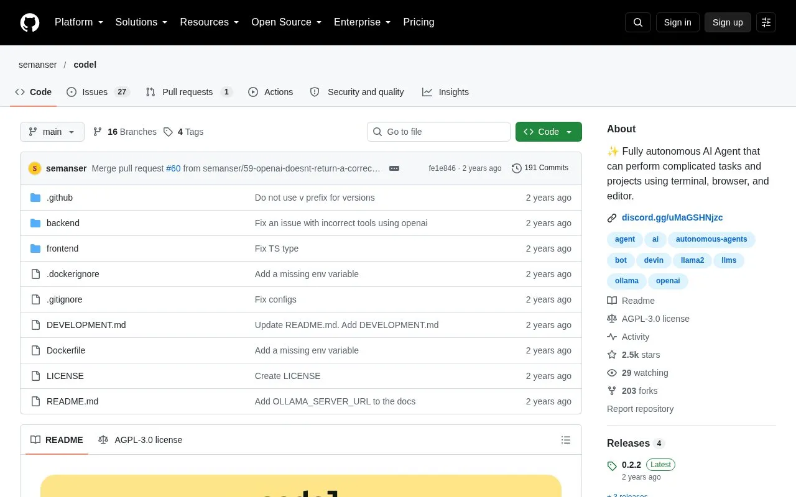Switch to the Issues tab
The width and height of the screenshot is (796, 497).
[98, 92]
